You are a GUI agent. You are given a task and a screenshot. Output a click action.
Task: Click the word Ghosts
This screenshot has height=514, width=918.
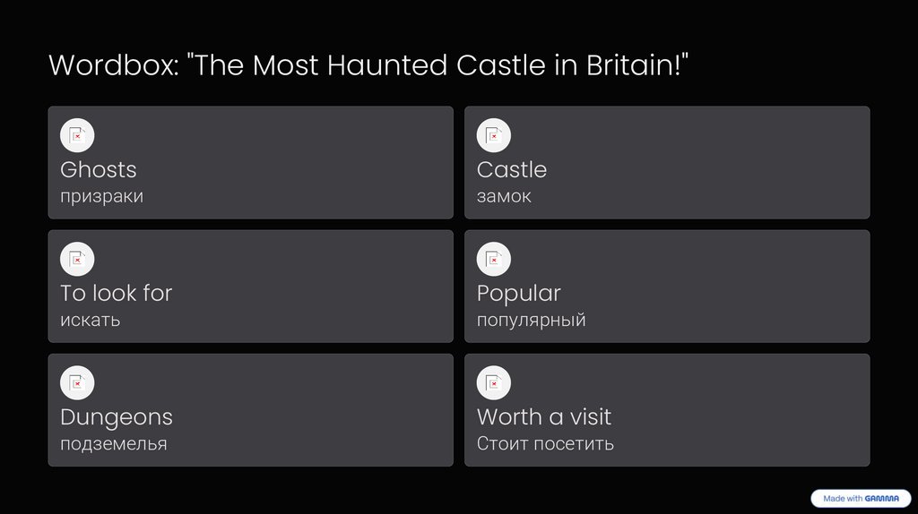[99, 169]
